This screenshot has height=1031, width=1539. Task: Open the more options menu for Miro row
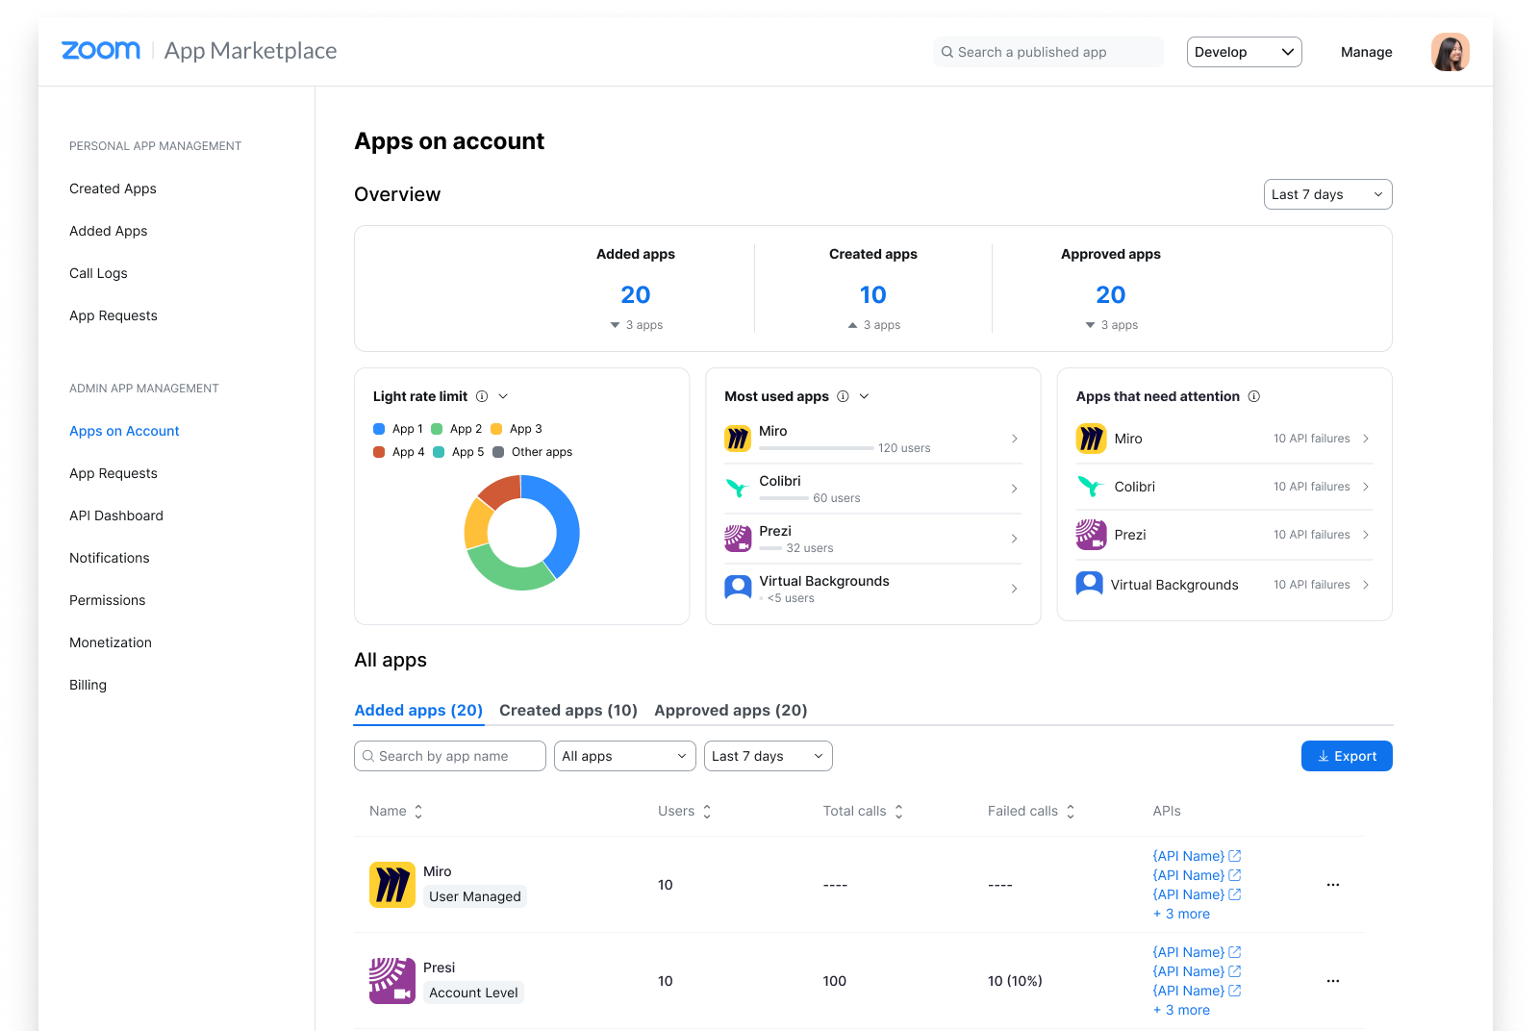1332,885
